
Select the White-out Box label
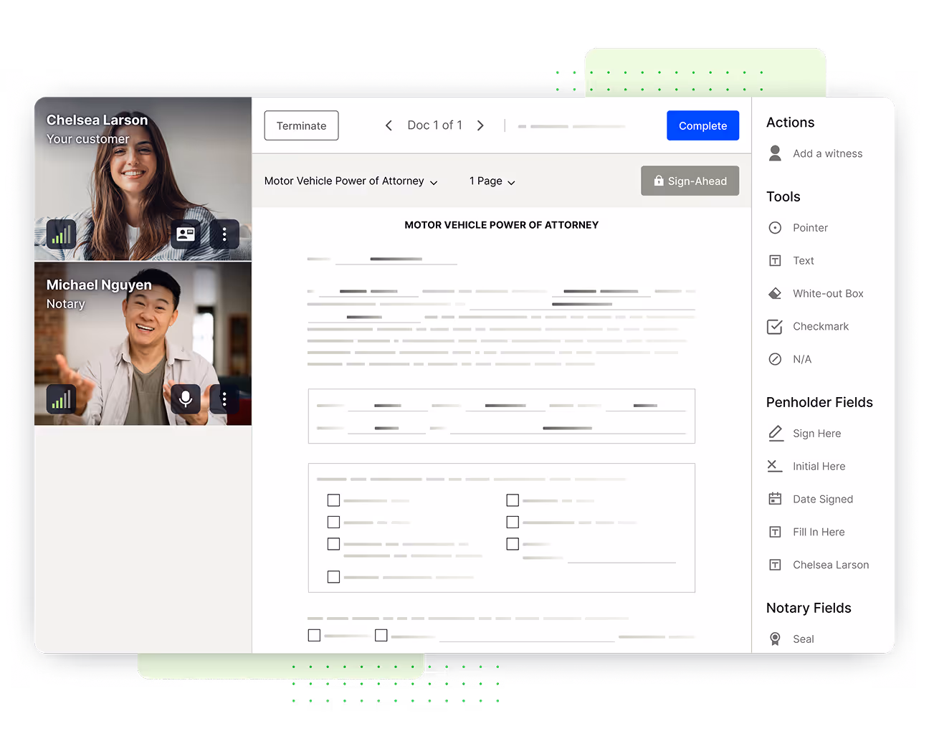pos(828,294)
